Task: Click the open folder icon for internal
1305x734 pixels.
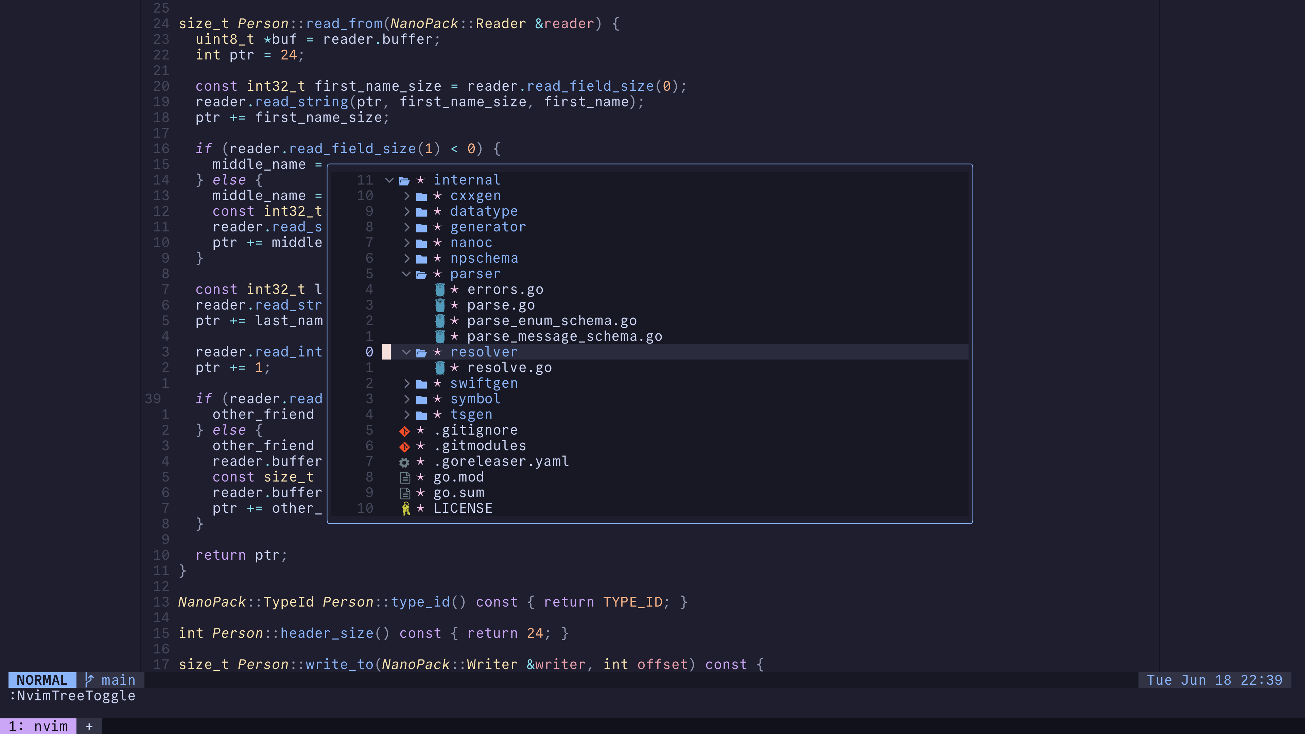Action: 404,180
